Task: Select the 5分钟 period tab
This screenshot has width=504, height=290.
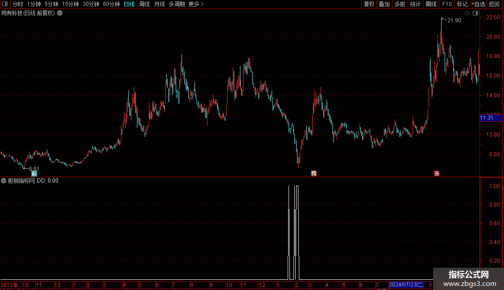Action: [51, 4]
